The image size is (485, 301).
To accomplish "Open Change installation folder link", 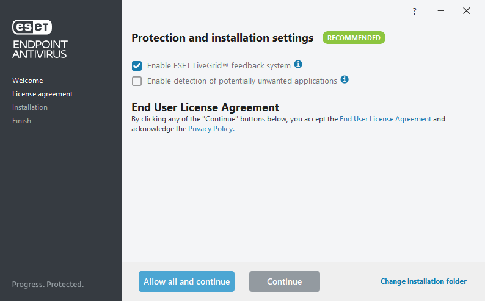I will (x=423, y=281).
